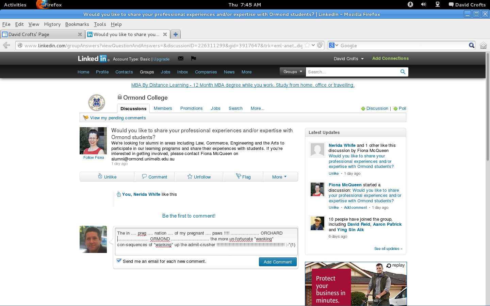Select the Discussions tab
490x306 pixels.
(133, 108)
